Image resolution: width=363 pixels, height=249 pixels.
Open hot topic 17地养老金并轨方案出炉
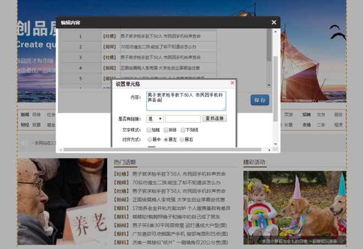coord(182,208)
